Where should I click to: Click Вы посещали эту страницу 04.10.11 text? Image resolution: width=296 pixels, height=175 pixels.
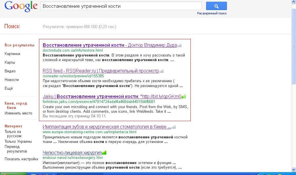click(75, 116)
